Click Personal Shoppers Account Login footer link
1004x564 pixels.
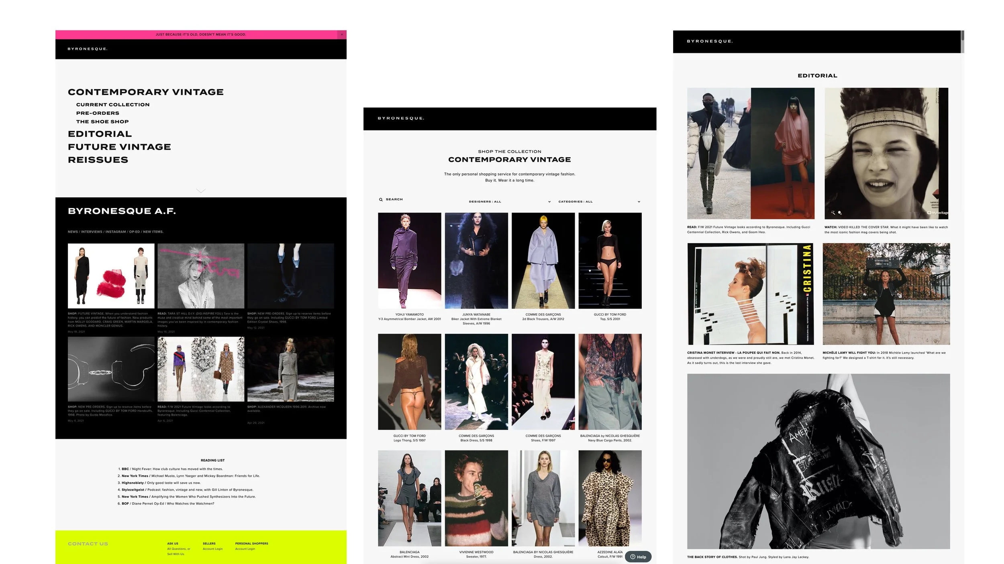click(x=245, y=549)
